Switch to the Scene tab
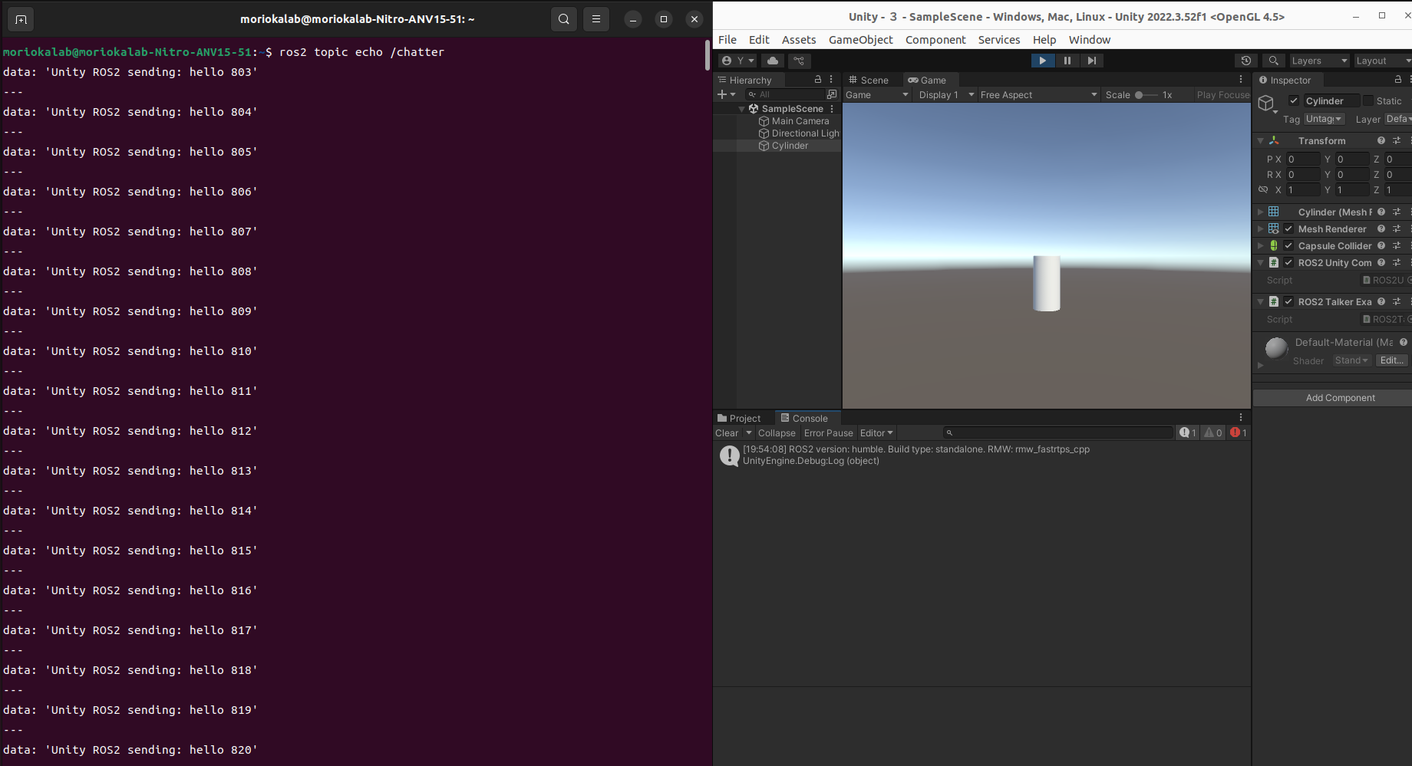Viewport: 1412px width, 766px height. point(869,80)
